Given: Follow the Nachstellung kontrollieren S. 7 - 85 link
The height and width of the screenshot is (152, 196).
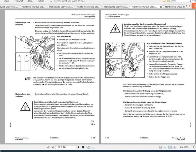Looking at the screenshot, I should (58, 84).
